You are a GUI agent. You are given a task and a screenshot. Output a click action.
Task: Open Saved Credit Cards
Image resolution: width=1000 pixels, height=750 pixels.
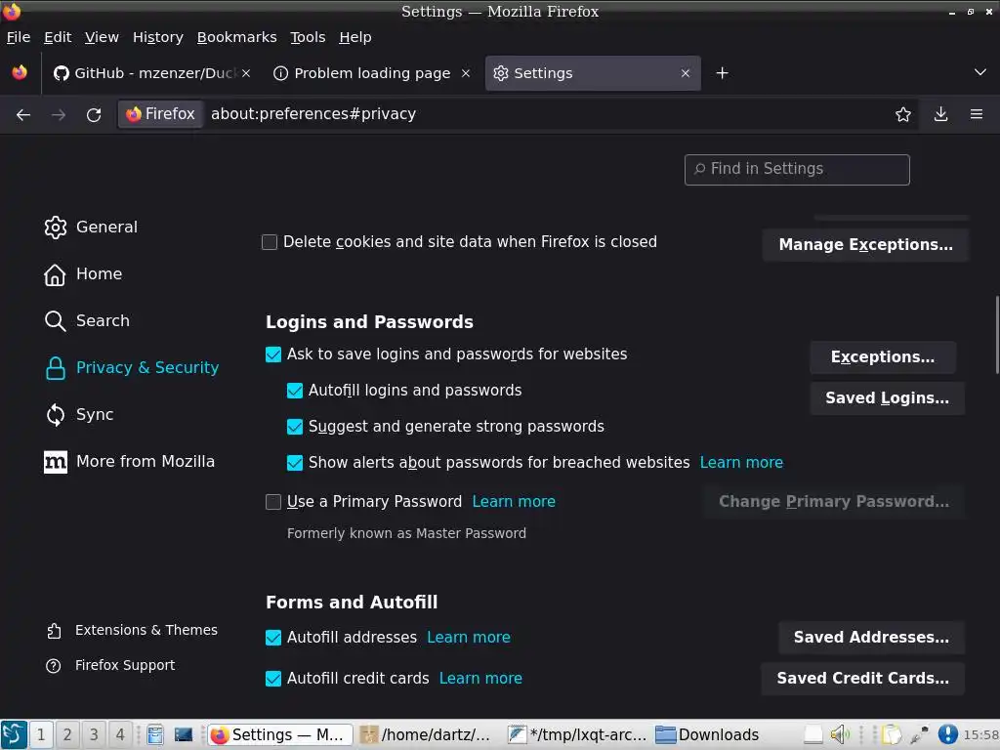click(863, 678)
